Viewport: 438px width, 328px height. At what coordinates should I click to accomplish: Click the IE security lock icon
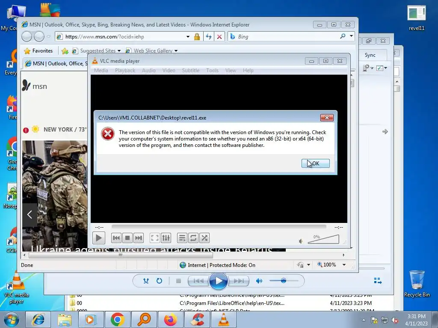[x=197, y=37]
